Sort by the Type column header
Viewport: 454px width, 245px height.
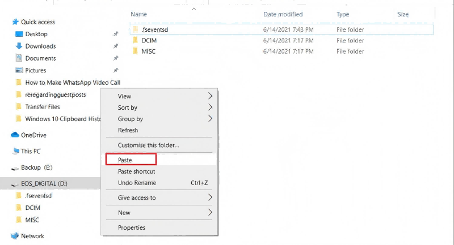pyautogui.click(x=343, y=14)
